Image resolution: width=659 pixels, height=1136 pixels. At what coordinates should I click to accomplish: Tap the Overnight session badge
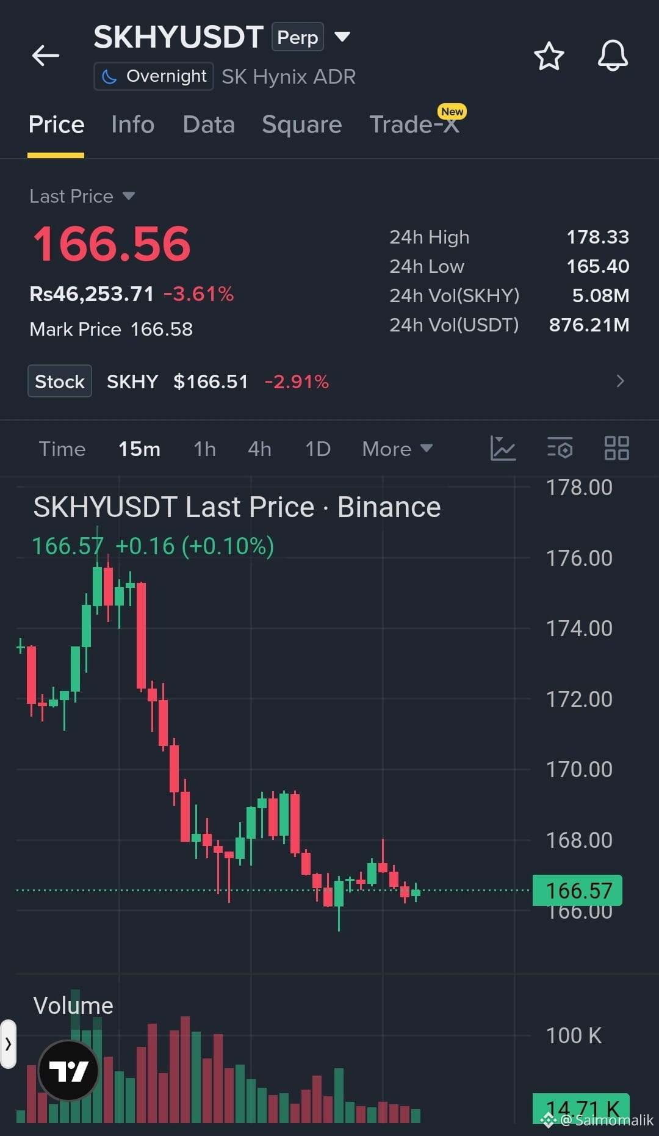[154, 76]
